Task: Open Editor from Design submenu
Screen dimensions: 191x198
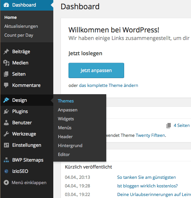Action: coord(64,154)
